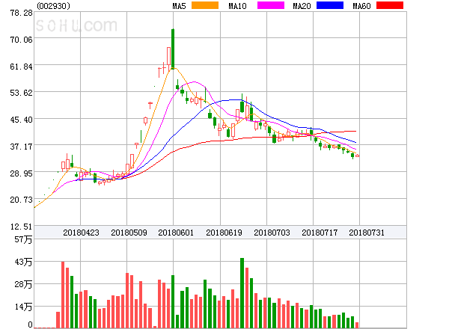Click the 37.17 price axis label
449x329 pixels.
point(21,147)
